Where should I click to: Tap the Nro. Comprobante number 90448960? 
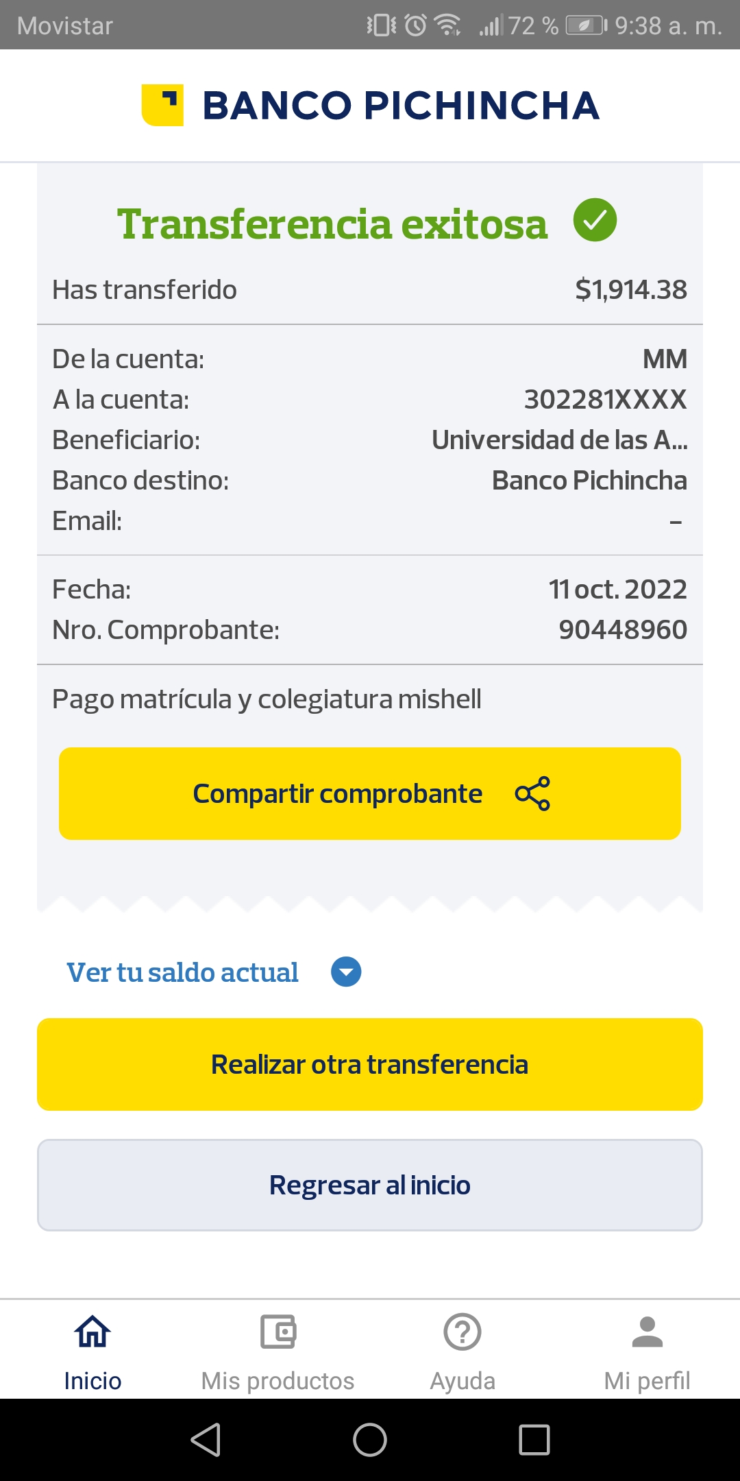(x=622, y=629)
